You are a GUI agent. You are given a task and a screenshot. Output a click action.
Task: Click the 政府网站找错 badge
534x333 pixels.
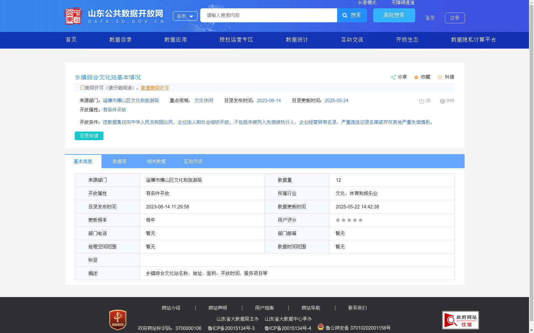(x=461, y=320)
